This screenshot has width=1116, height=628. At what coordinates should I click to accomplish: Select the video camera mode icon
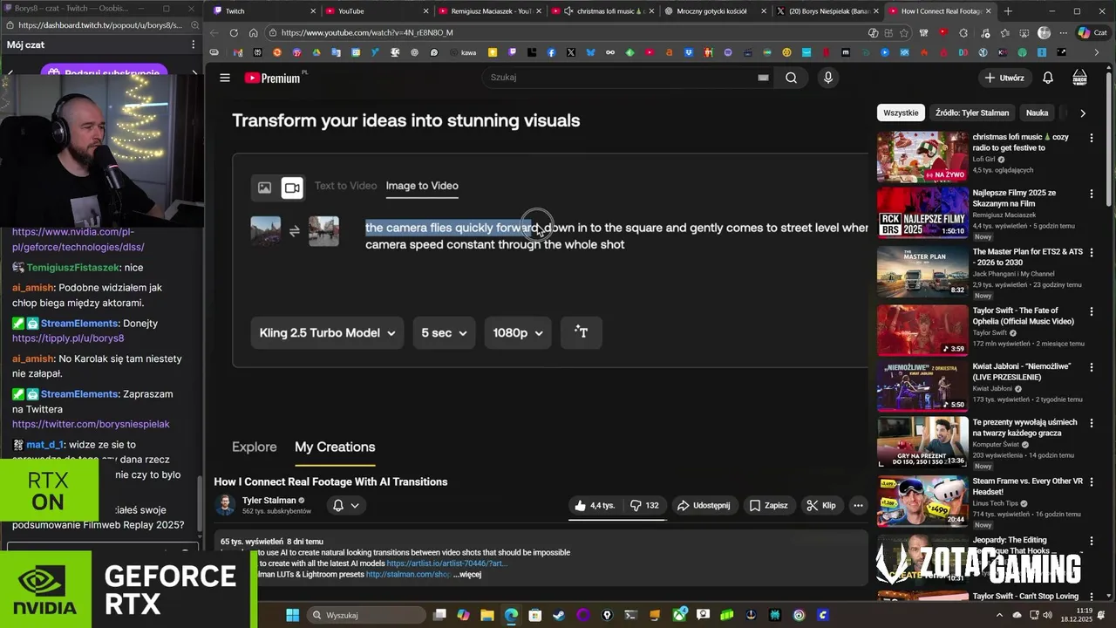pyautogui.click(x=292, y=188)
